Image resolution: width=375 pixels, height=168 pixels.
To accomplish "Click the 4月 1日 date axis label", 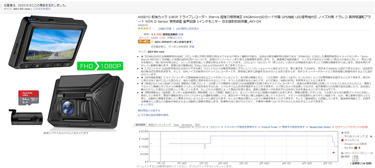I will pyautogui.click(x=286, y=163).
